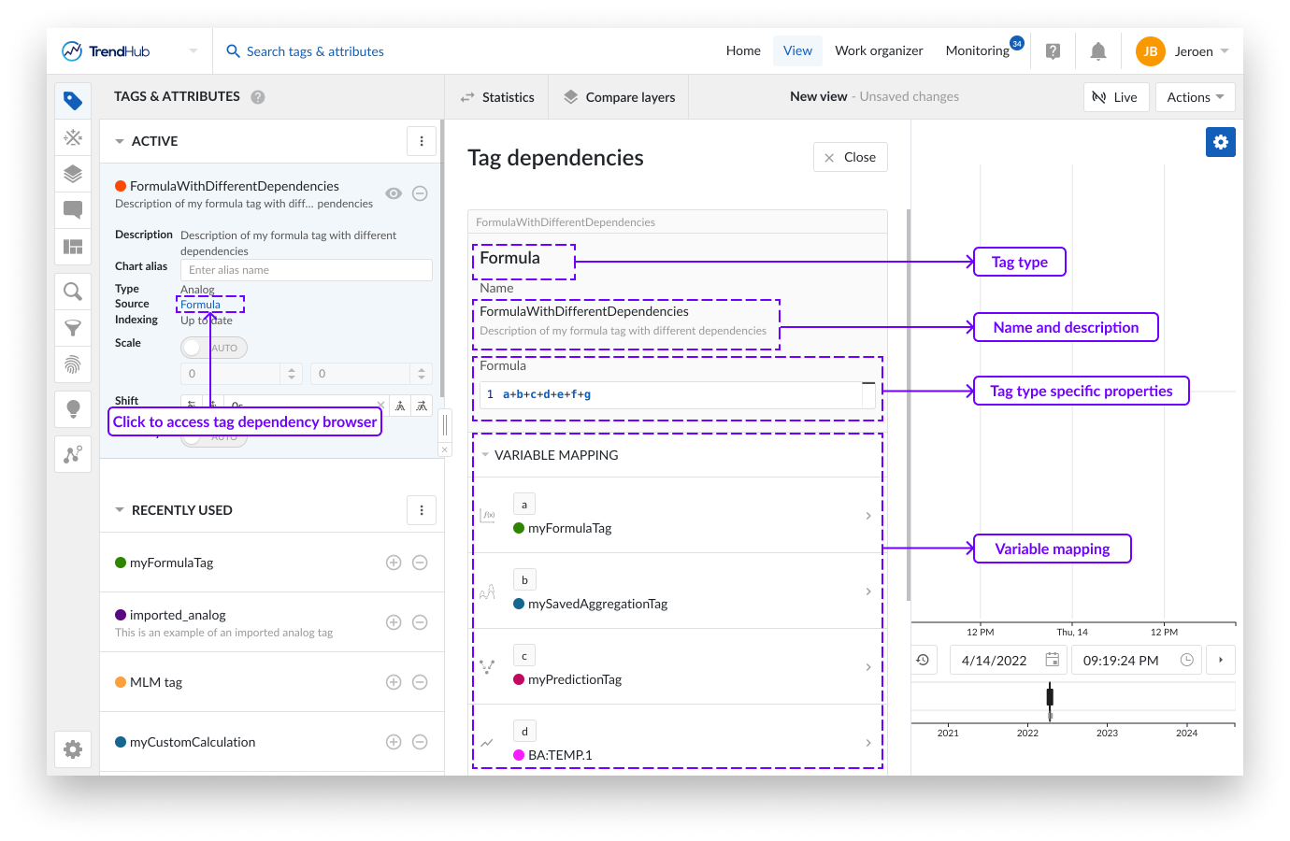Click the notifications bell icon
Screen dimensions: 1290x841
click(x=1098, y=51)
